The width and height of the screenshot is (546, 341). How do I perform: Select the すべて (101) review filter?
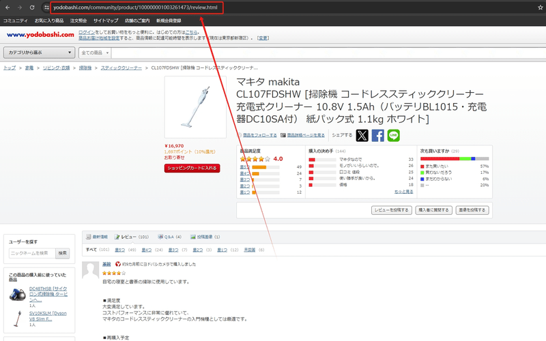[x=98, y=250]
